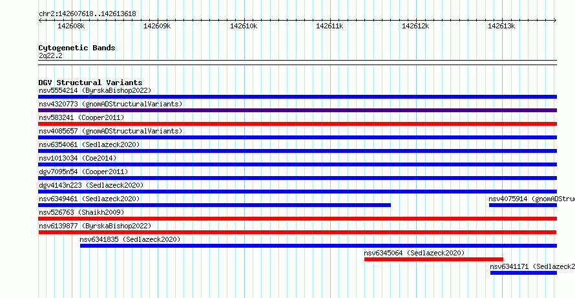Select the blue bar for nsv5554214
This screenshot has height=298, width=575.
[x=297, y=97]
